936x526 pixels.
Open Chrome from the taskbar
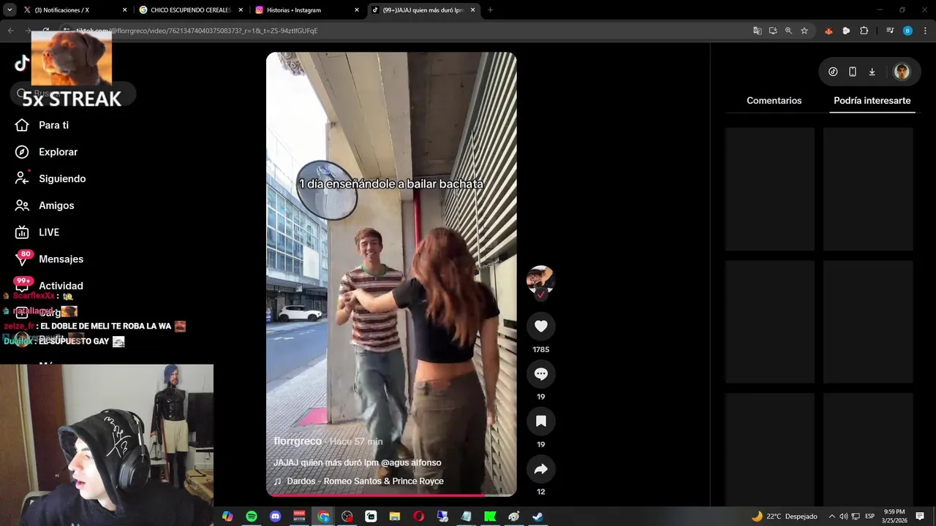323,517
